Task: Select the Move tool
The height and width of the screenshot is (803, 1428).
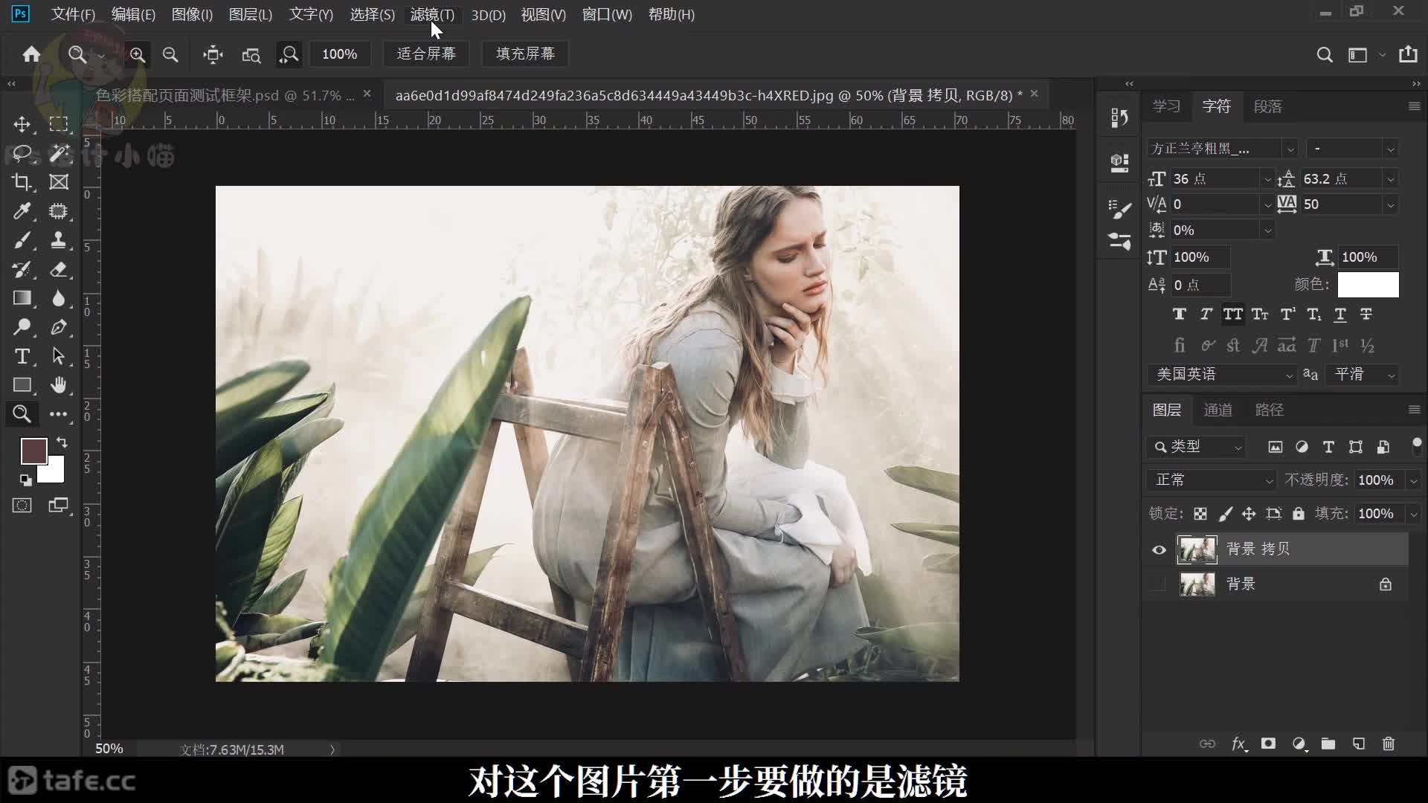Action: click(22, 124)
